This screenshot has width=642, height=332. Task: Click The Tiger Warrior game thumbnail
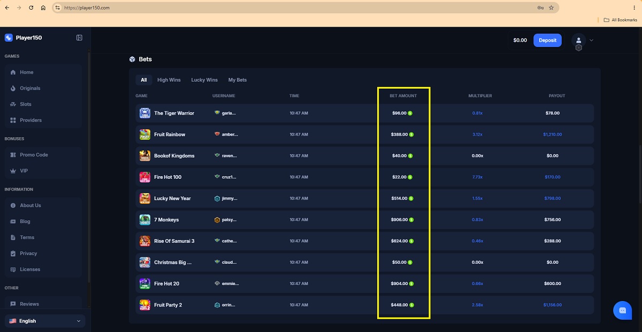click(145, 113)
